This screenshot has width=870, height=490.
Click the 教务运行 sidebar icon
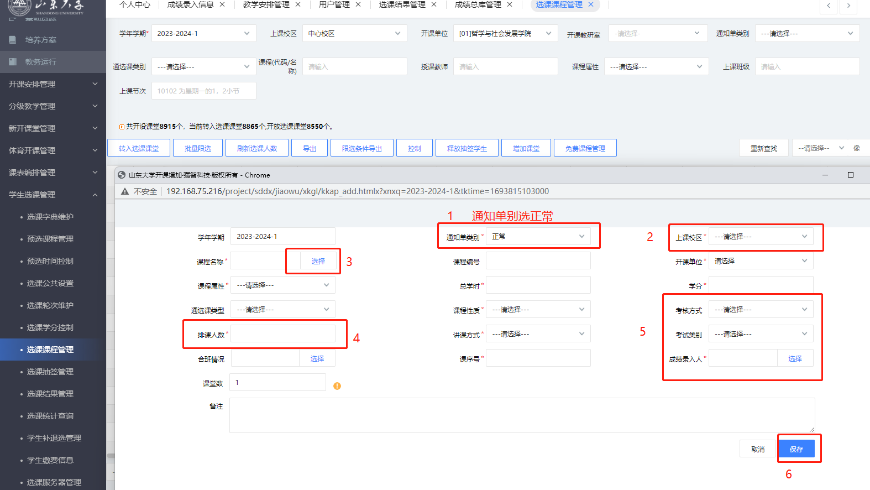[x=13, y=62]
